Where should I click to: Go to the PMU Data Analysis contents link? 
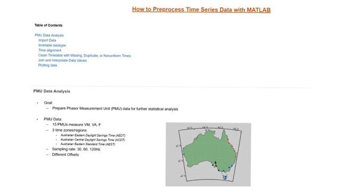(49, 35)
